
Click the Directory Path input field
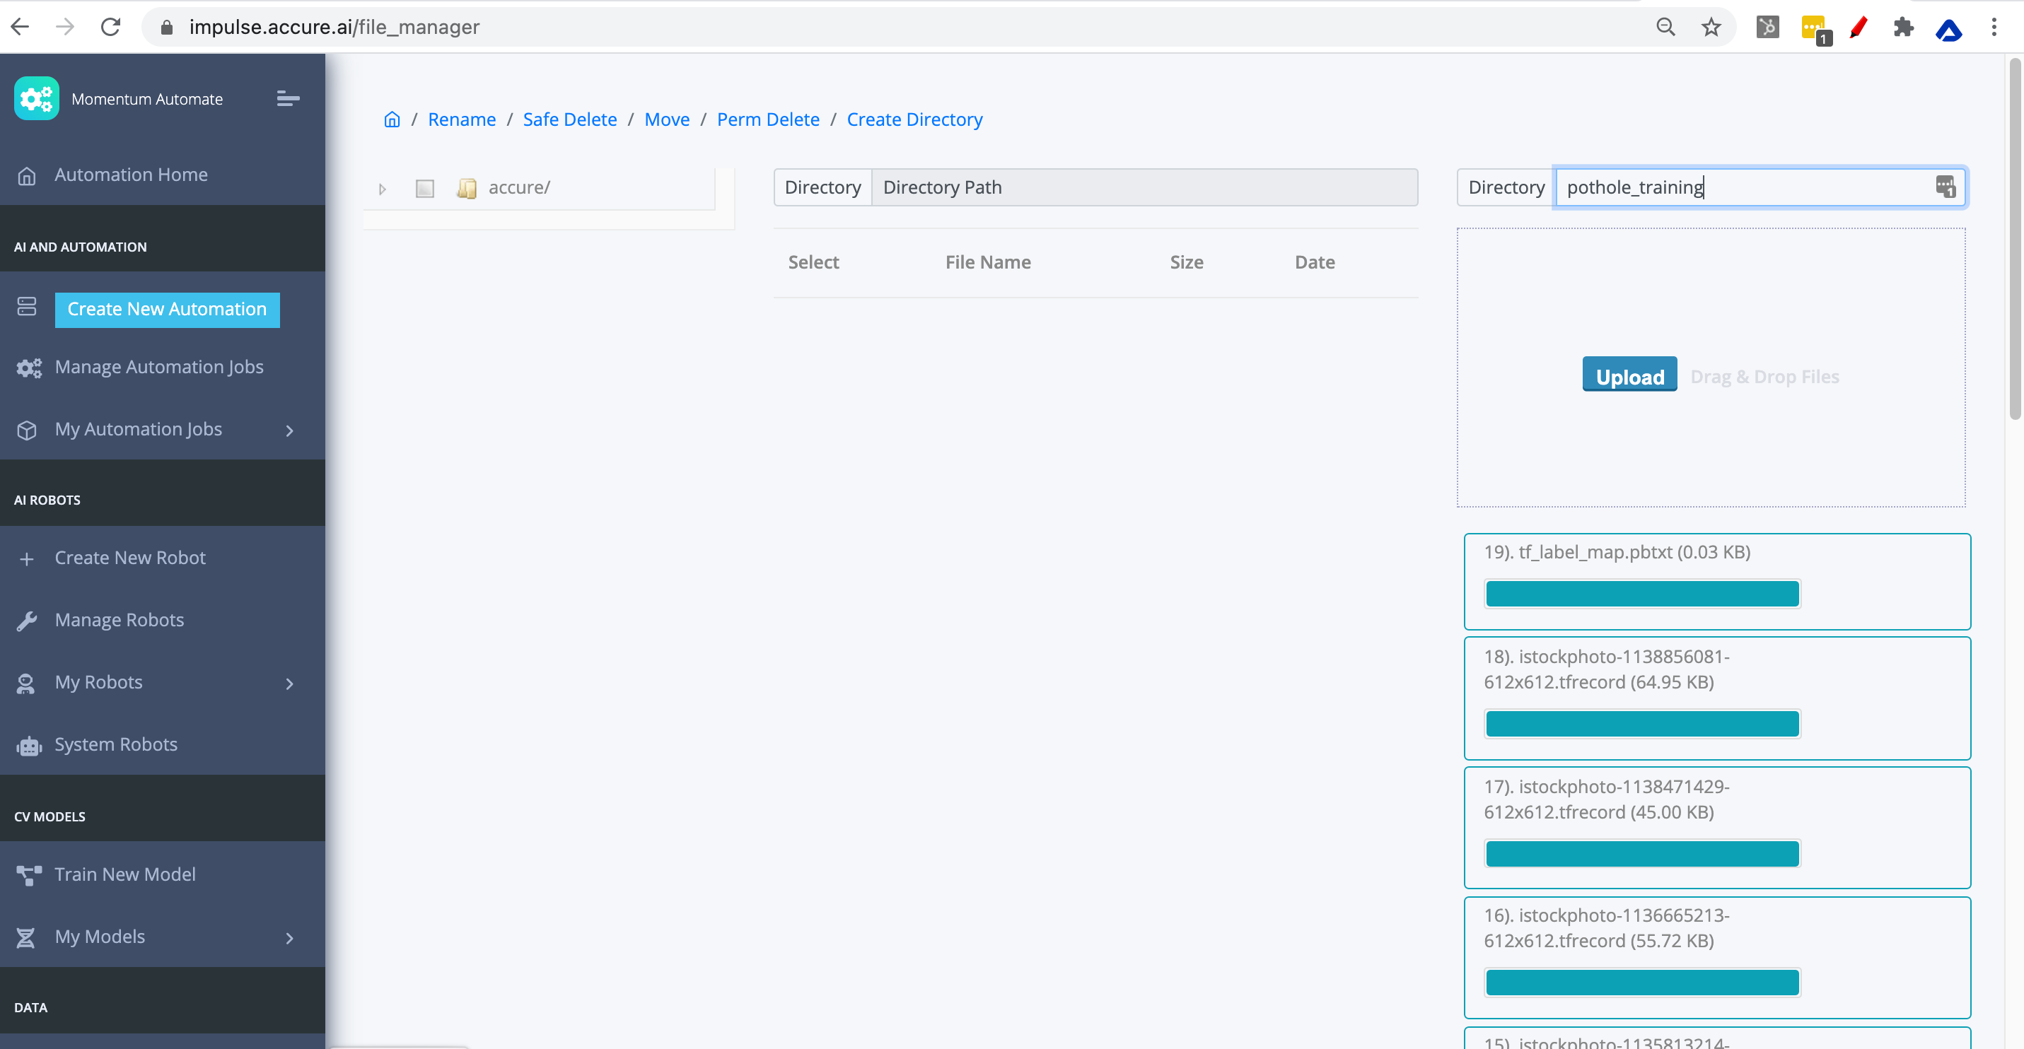pyautogui.click(x=1144, y=187)
